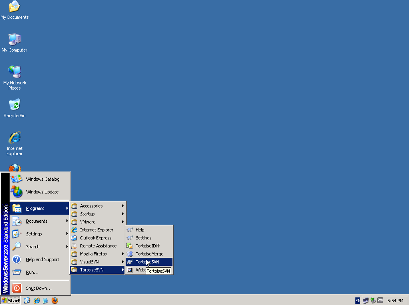Click the TortoiseMerge icon
This screenshot has height=305, width=409.
click(130, 254)
